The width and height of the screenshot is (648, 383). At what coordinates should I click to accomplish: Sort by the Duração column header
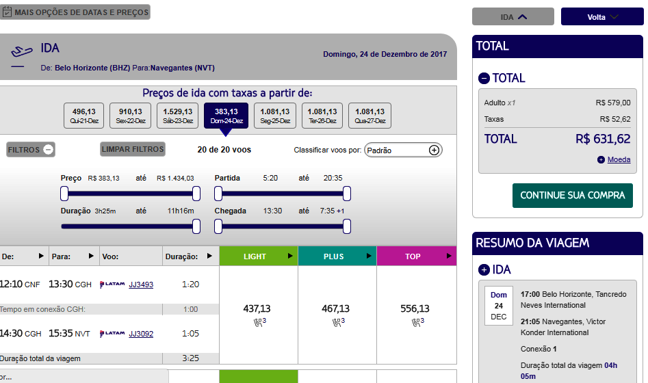[190, 256]
